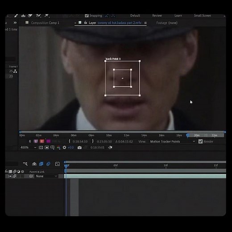Open the Composition Comp 1 tab
The width and height of the screenshot is (232, 232).
point(45,23)
